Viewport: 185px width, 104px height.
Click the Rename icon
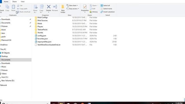pos(55,7)
